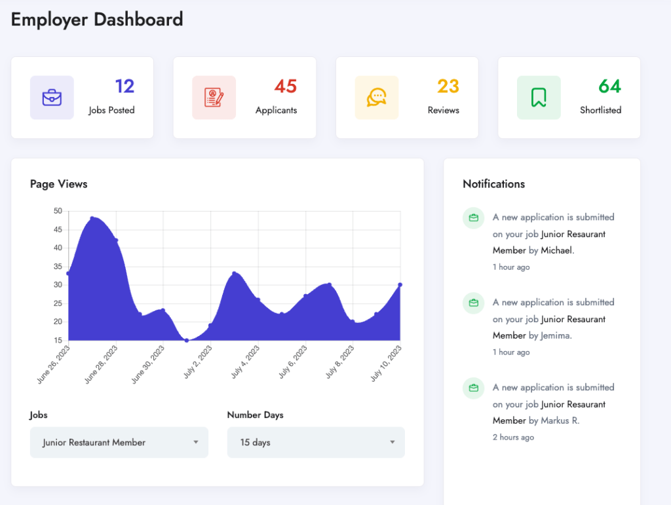
Task: Open job link in Jemima's notification
Action: tap(573, 320)
